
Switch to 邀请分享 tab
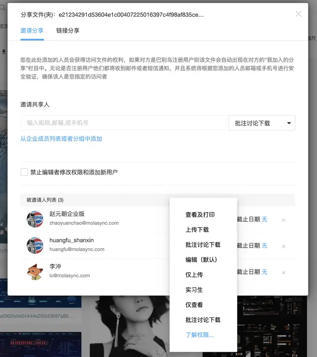click(32, 30)
